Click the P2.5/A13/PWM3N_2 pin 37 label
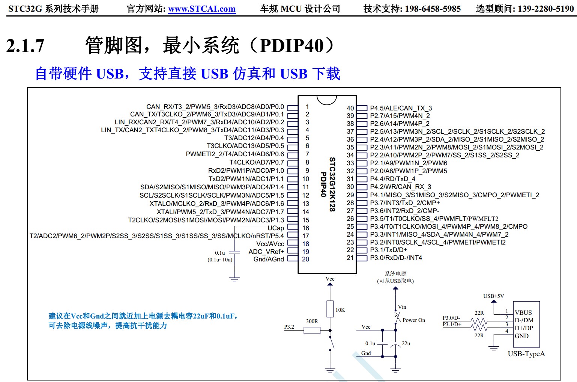Image resolution: width=577 pixels, height=382 pixels. tap(457, 131)
